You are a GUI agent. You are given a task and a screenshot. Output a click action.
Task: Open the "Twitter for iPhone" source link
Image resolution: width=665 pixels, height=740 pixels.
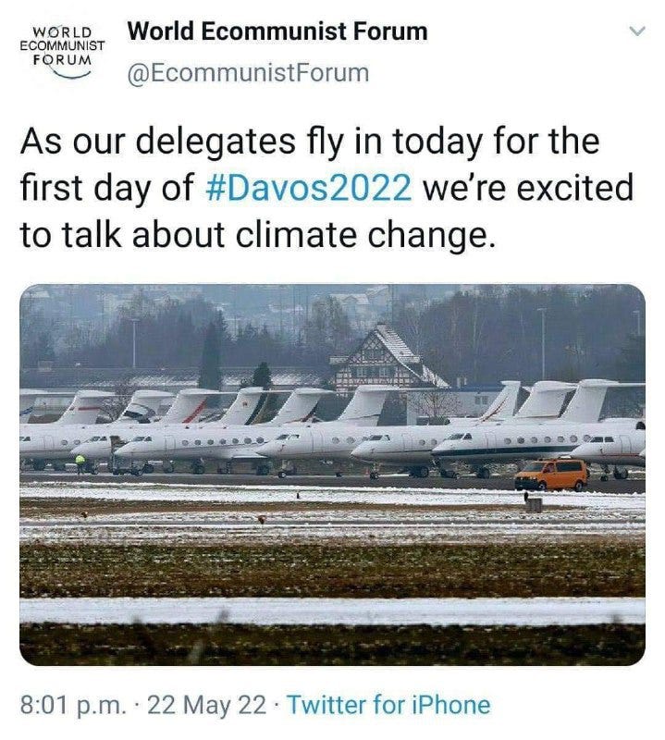388,705
